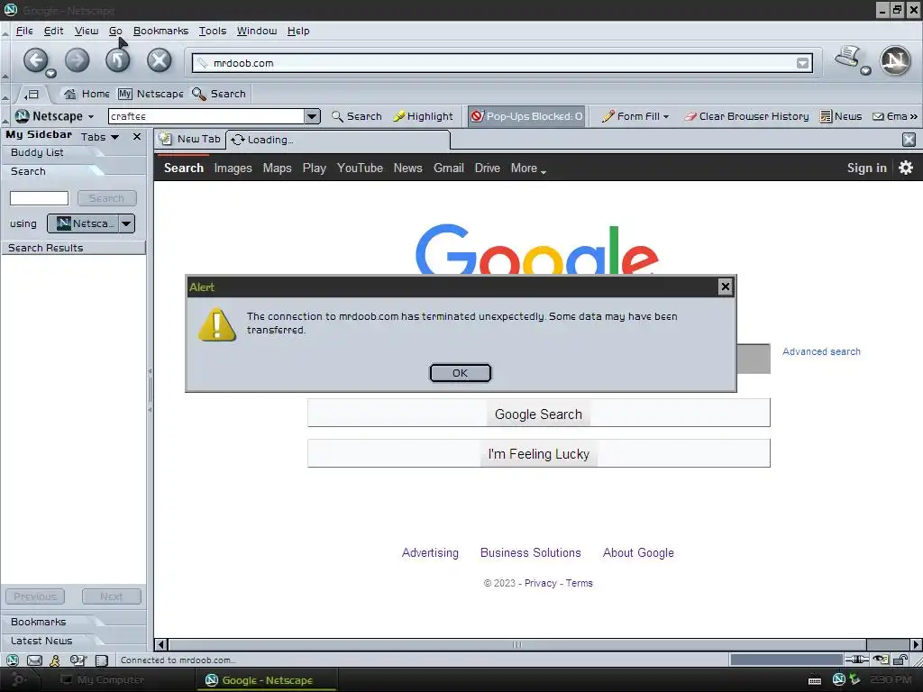Select the Loading tab

tap(338, 140)
